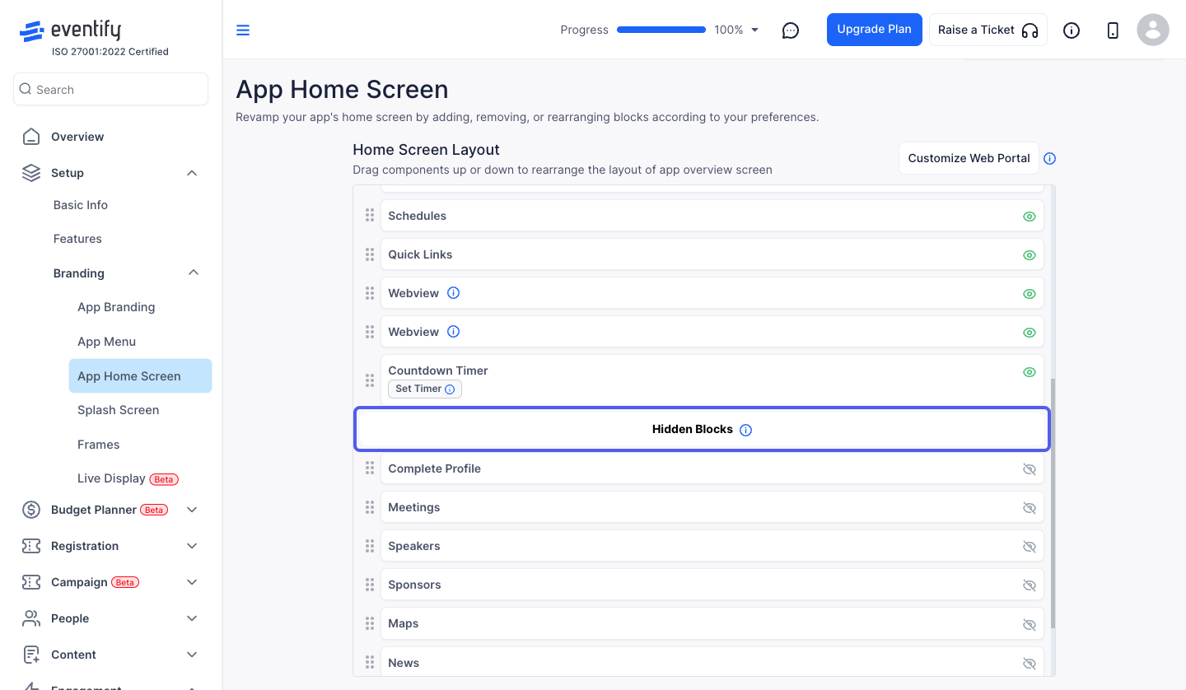Collapse the Setup section chevron
The image size is (1186, 690).
(192, 173)
